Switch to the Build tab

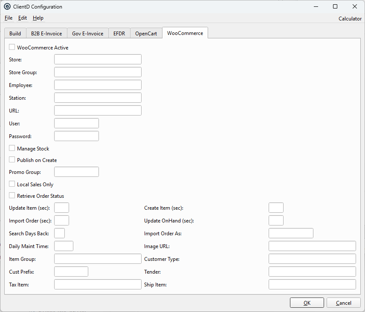[x=15, y=34]
